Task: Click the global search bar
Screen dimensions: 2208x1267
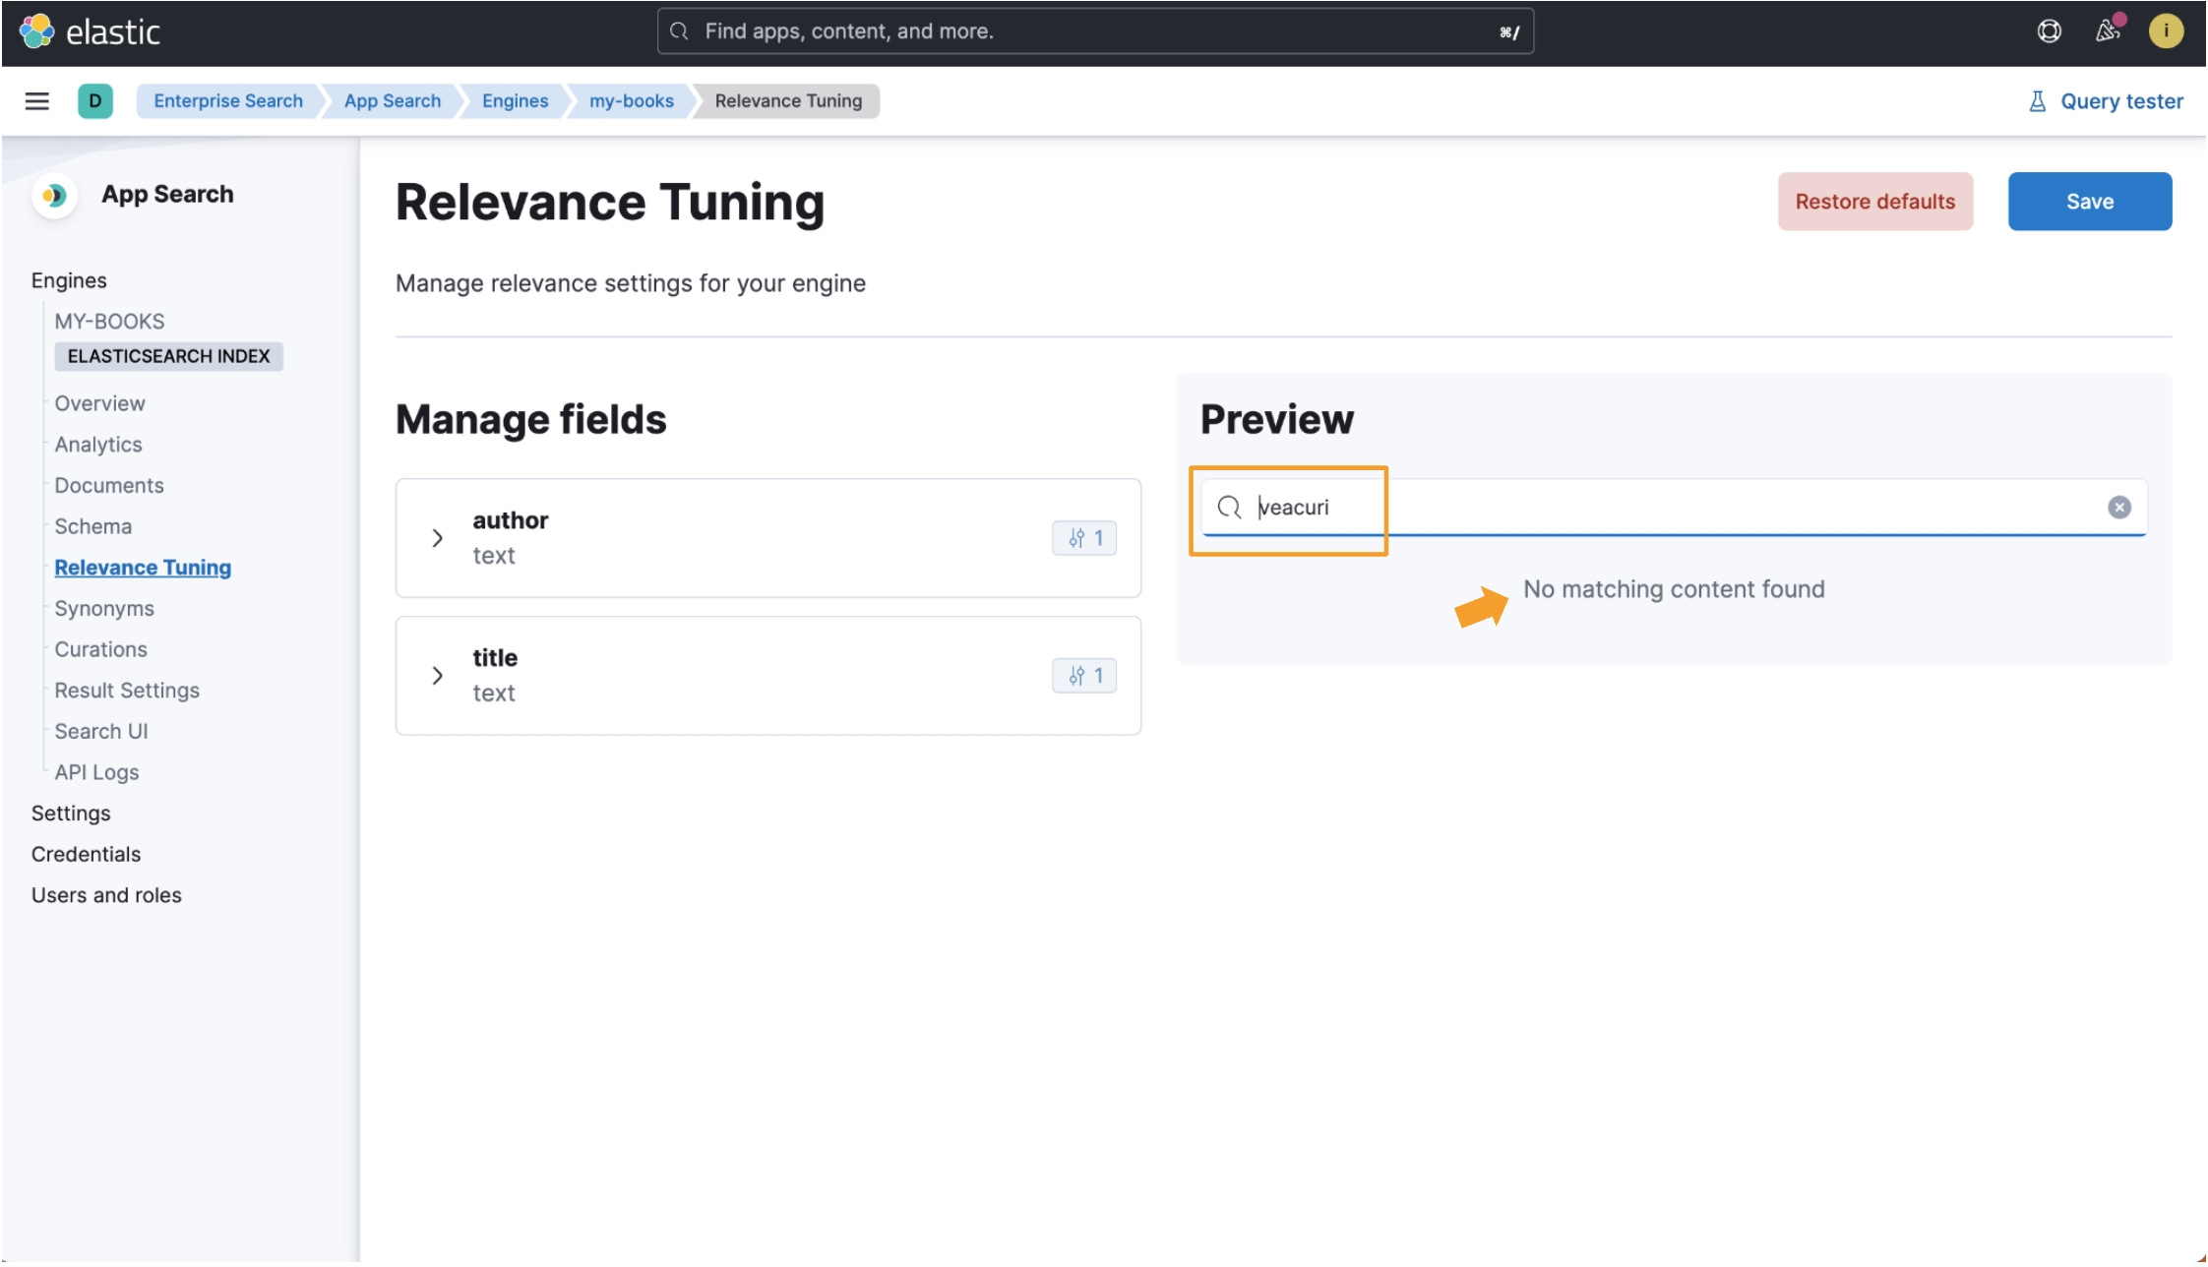Action: pyautogui.click(x=1095, y=31)
